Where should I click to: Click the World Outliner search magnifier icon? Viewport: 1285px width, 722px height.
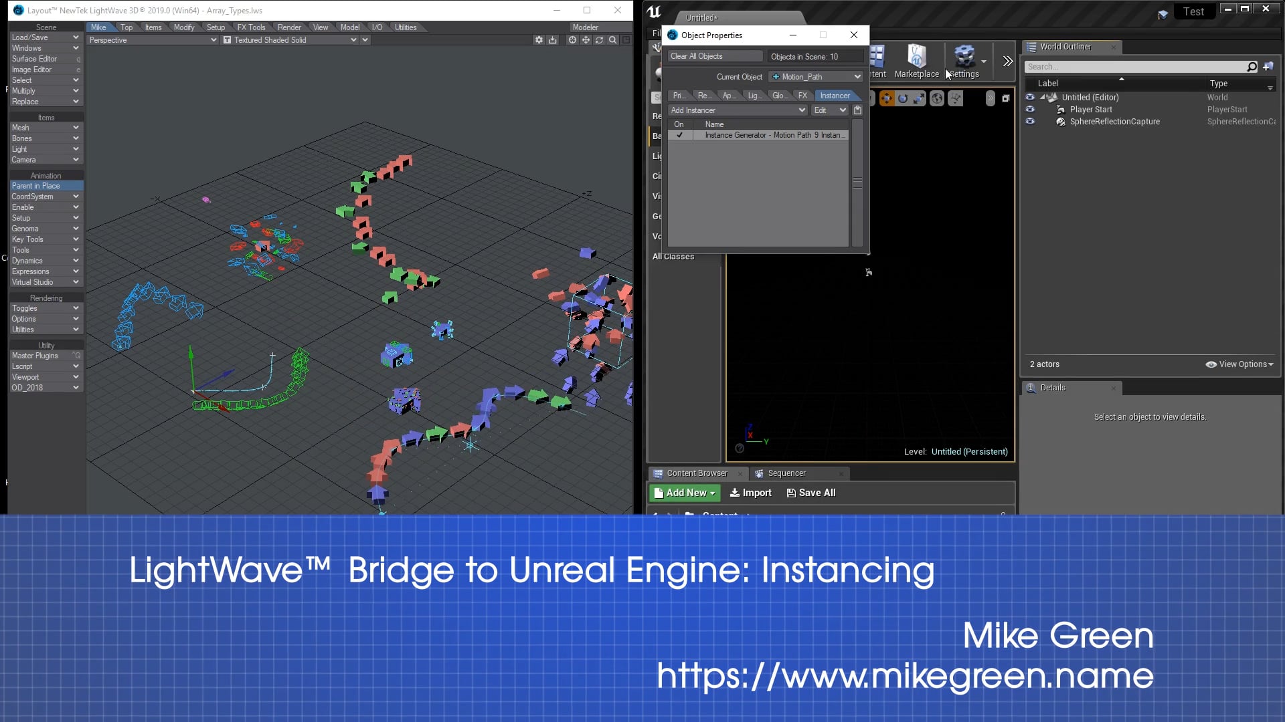click(x=1252, y=67)
